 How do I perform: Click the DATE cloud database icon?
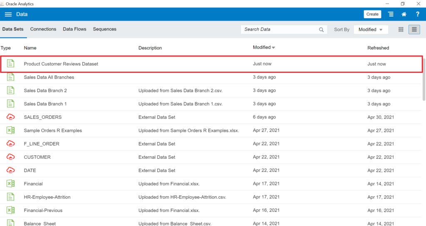pos(10,170)
